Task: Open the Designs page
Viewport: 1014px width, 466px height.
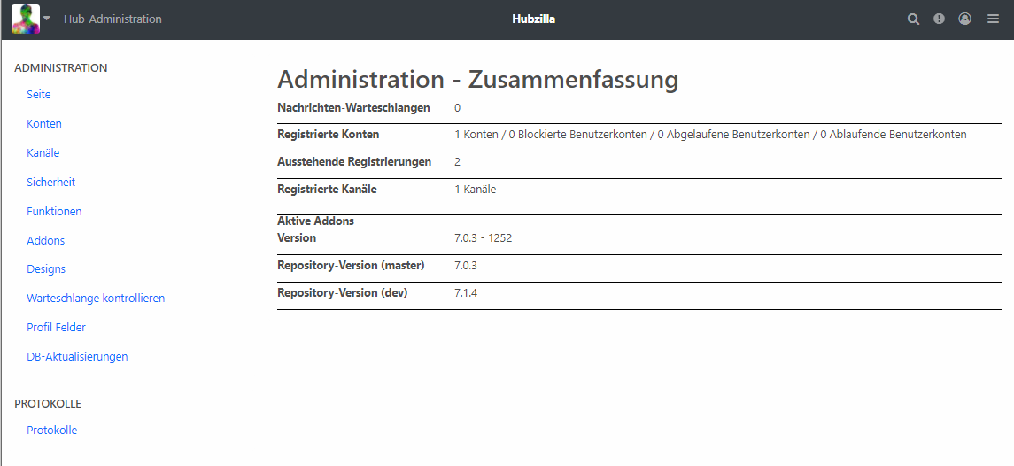Action: coord(46,268)
